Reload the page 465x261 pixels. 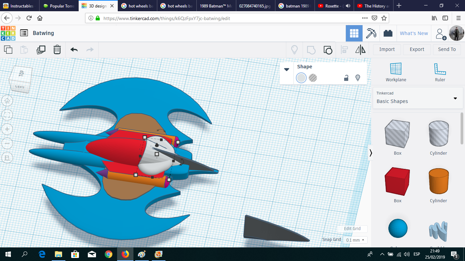coord(29,18)
